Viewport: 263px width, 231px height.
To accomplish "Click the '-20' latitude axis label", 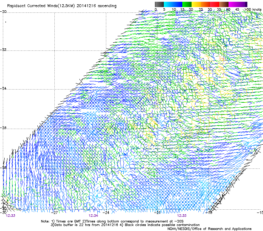I will tap(3, 12).
